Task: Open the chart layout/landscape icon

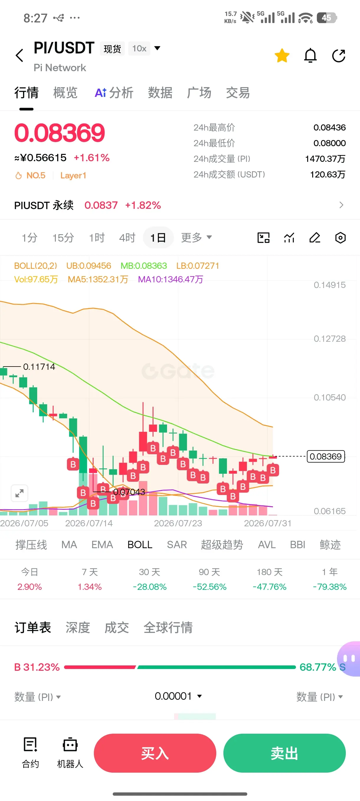Action: pyautogui.click(x=264, y=237)
